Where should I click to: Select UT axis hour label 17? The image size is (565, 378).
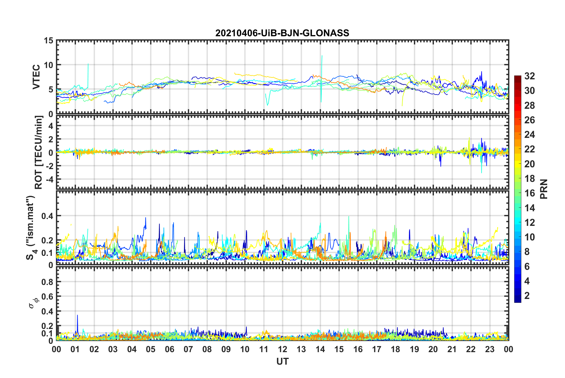[x=377, y=349]
